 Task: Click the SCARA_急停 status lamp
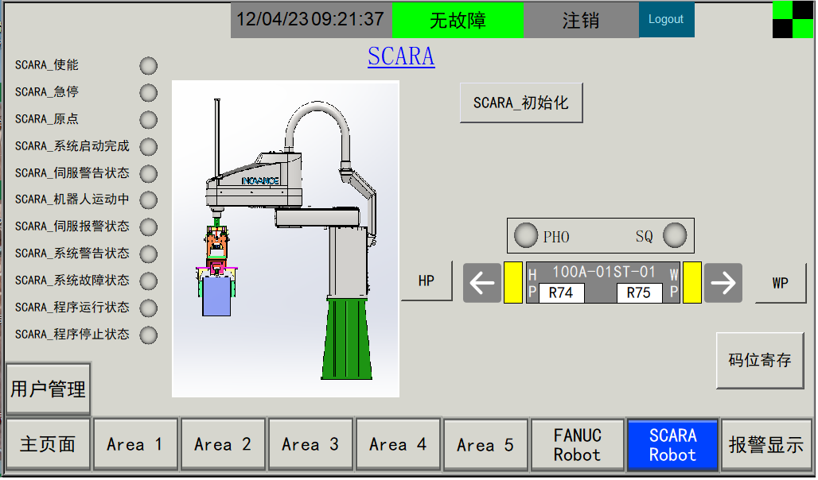[x=149, y=93]
